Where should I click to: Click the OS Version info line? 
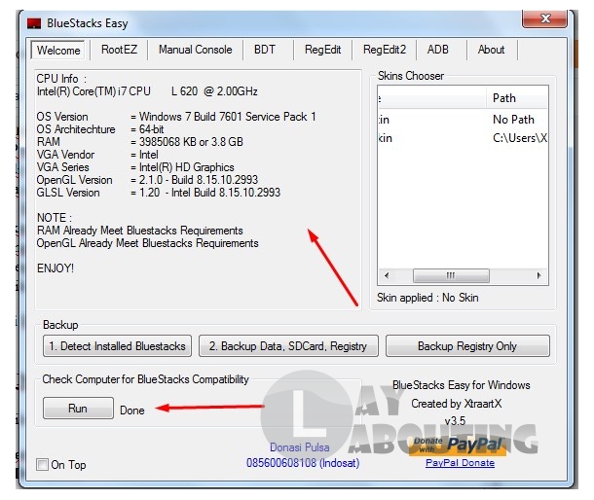click(176, 117)
